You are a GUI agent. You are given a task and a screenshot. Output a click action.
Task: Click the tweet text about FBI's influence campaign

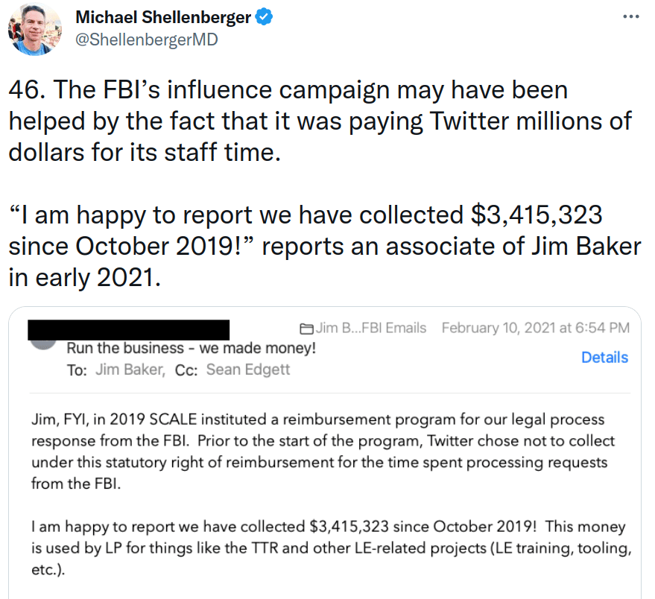pyautogui.click(x=320, y=121)
